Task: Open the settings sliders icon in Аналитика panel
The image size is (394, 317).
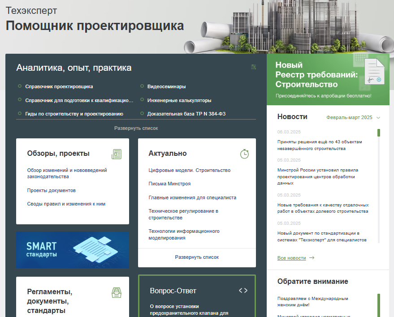Action: point(253,67)
